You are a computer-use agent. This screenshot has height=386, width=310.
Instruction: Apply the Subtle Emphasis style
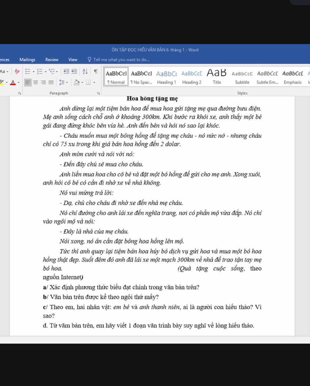coord(267,77)
